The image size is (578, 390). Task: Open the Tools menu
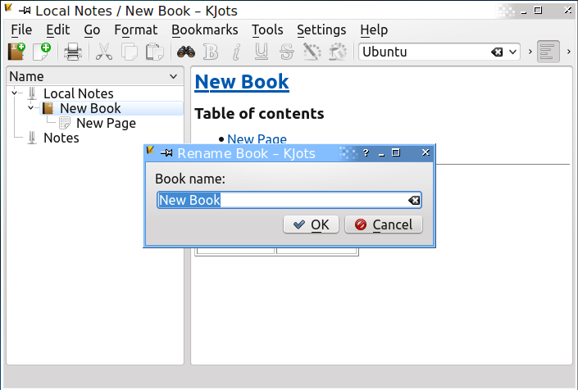coord(267,29)
